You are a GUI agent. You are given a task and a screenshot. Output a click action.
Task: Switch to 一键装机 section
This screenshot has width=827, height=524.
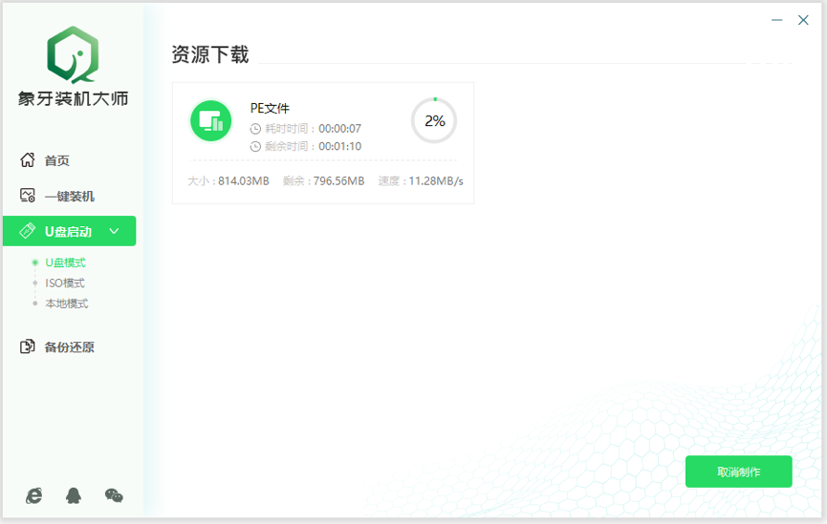click(69, 197)
